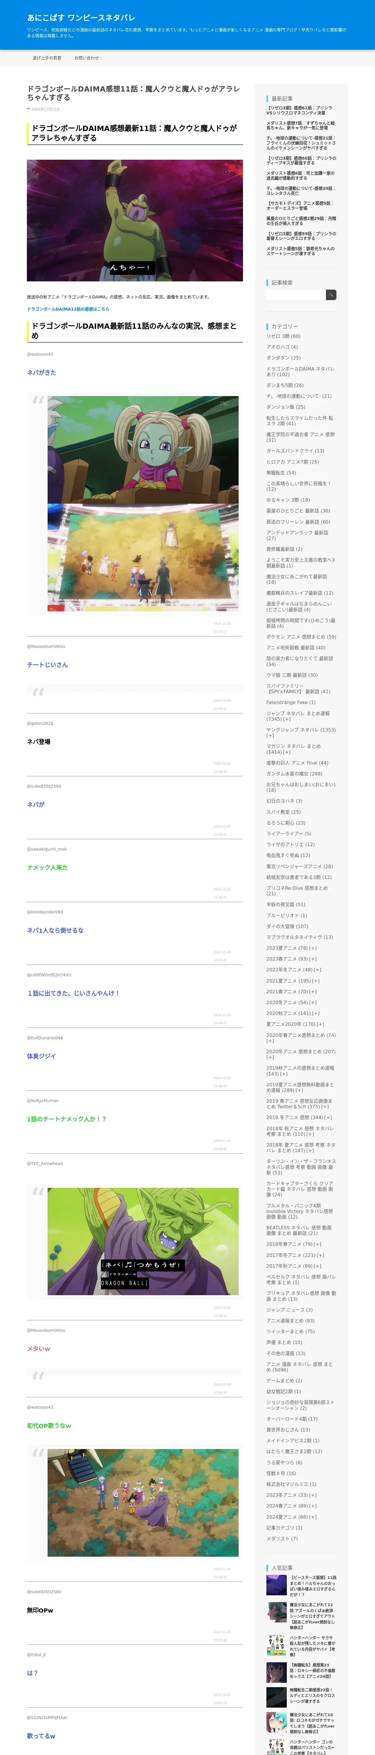Open the つかもうぜ DRAGON BALL Namekian image
Screen dimensions: 375x1755
[x=143, y=1241]
